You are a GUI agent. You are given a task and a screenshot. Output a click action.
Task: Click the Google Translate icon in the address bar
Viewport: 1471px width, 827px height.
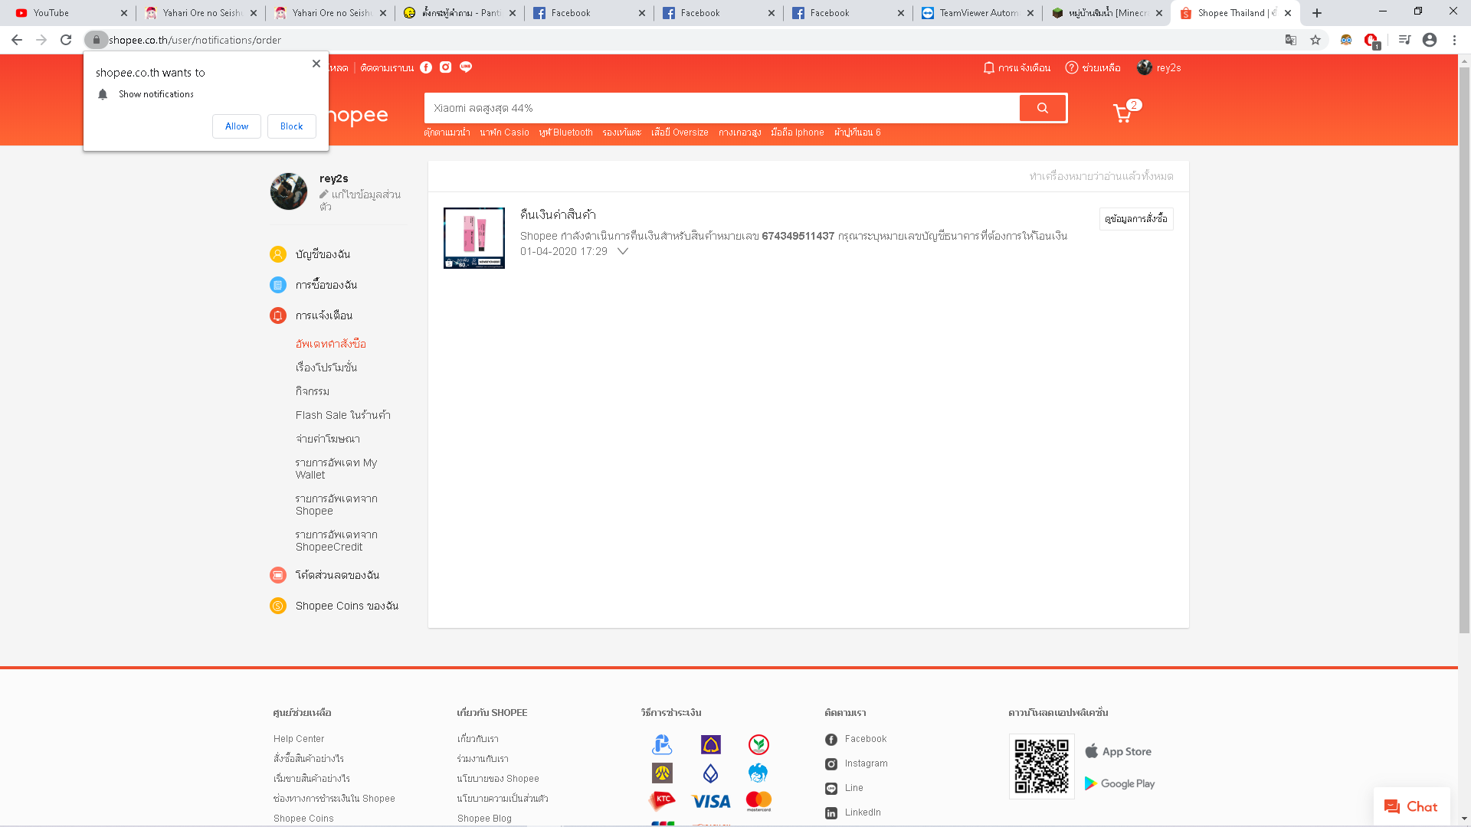click(1291, 40)
